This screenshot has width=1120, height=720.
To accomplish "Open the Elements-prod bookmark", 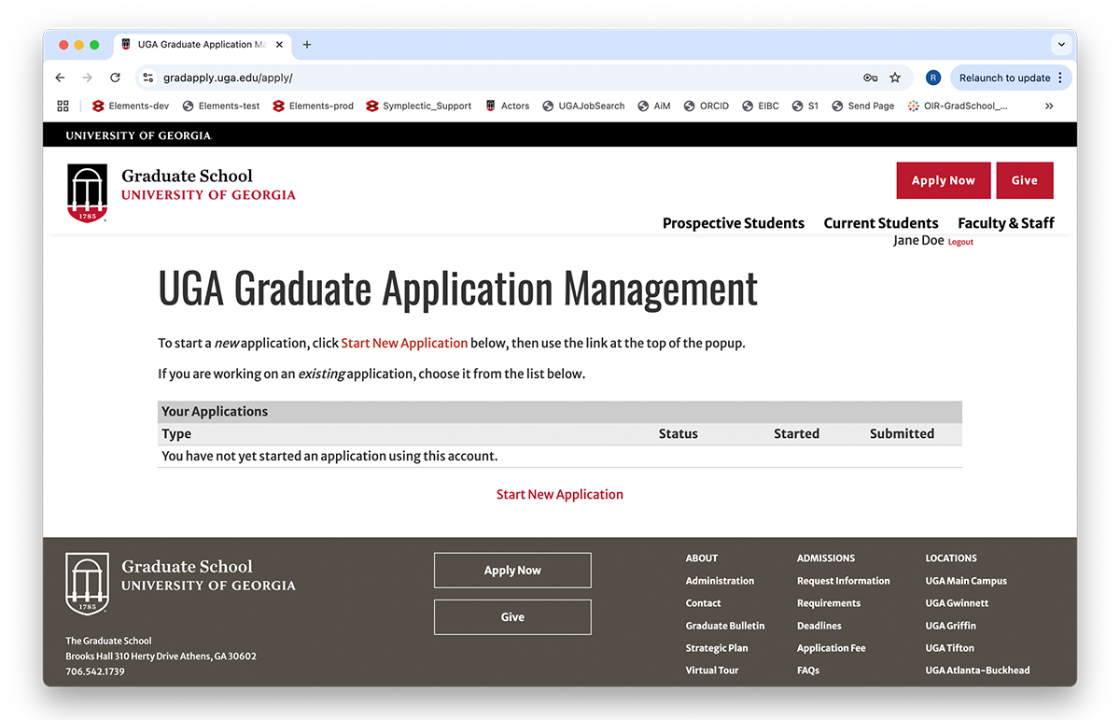I will [313, 106].
